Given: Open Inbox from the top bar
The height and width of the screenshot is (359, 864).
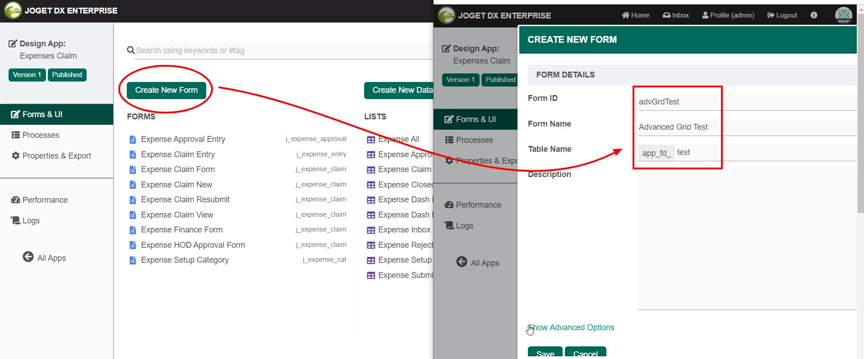Looking at the screenshot, I should coord(675,15).
